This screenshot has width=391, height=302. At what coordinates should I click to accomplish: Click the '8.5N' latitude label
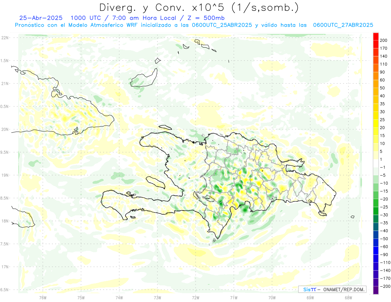click(x=4, y=198)
